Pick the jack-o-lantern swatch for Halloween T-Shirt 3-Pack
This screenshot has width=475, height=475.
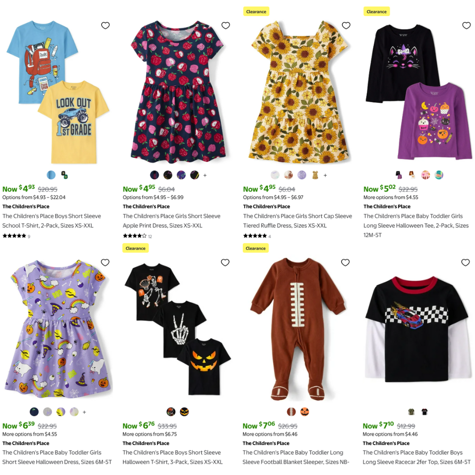pyautogui.click(x=184, y=412)
